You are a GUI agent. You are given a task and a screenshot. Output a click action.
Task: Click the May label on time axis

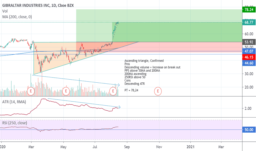(x=63, y=147)
